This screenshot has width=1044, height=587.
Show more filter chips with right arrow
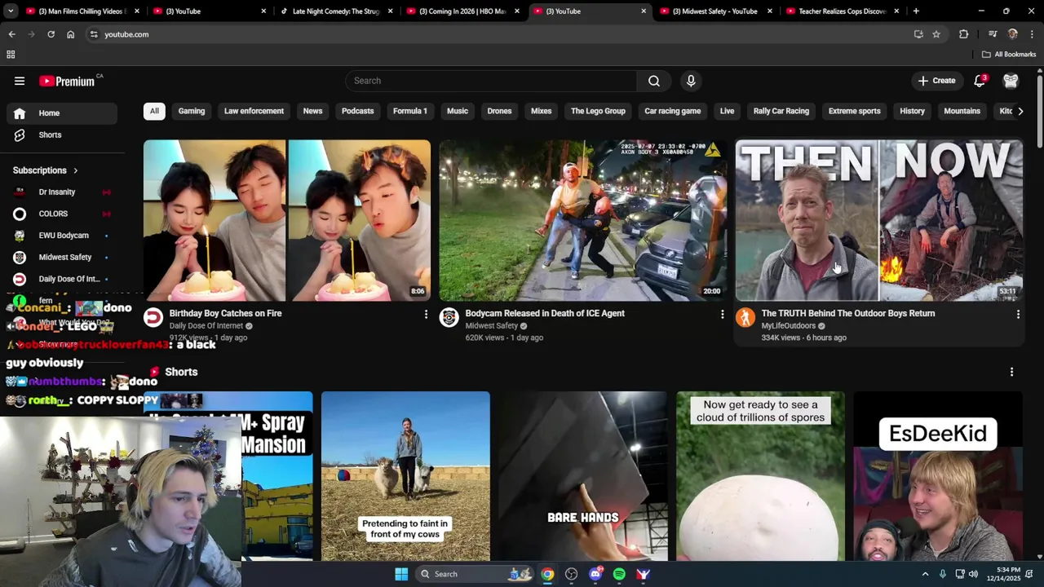tap(1020, 111)
